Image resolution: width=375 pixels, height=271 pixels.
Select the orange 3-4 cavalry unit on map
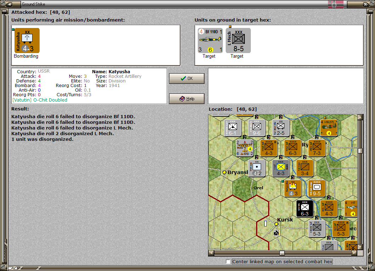click(x=305, y=168)
